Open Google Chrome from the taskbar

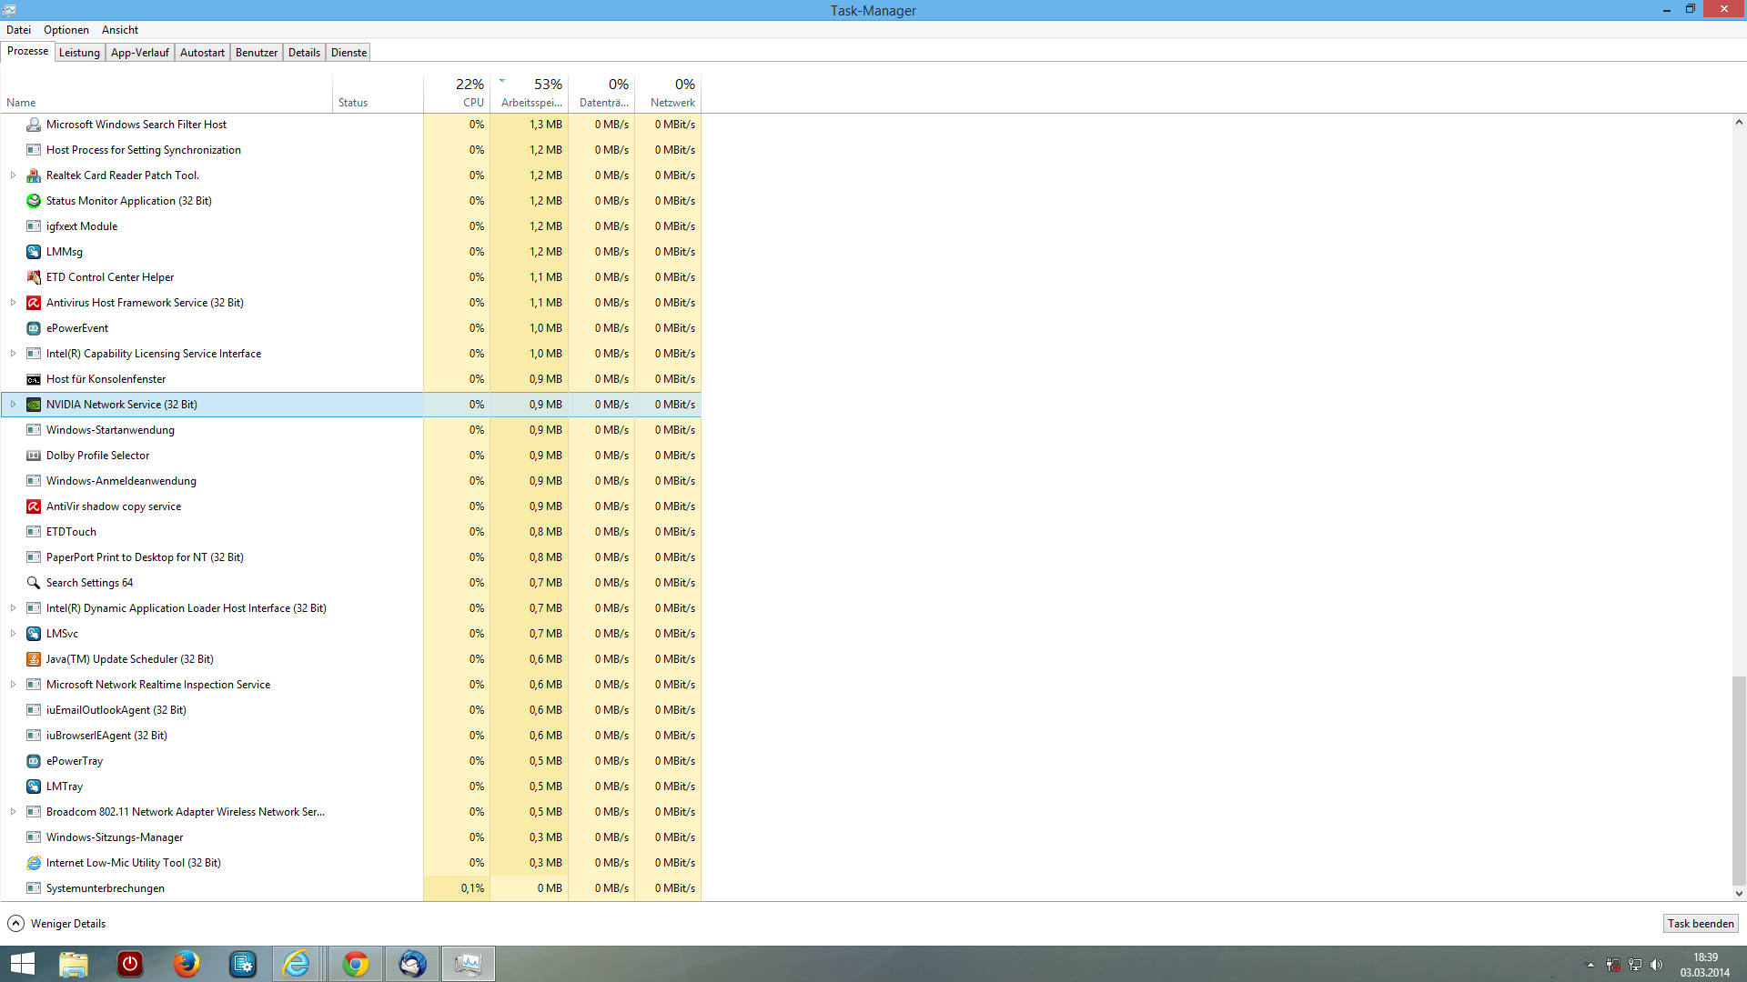click(356, 964)
